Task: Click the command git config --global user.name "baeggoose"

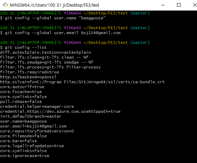Action: click(x=55, y=18)
